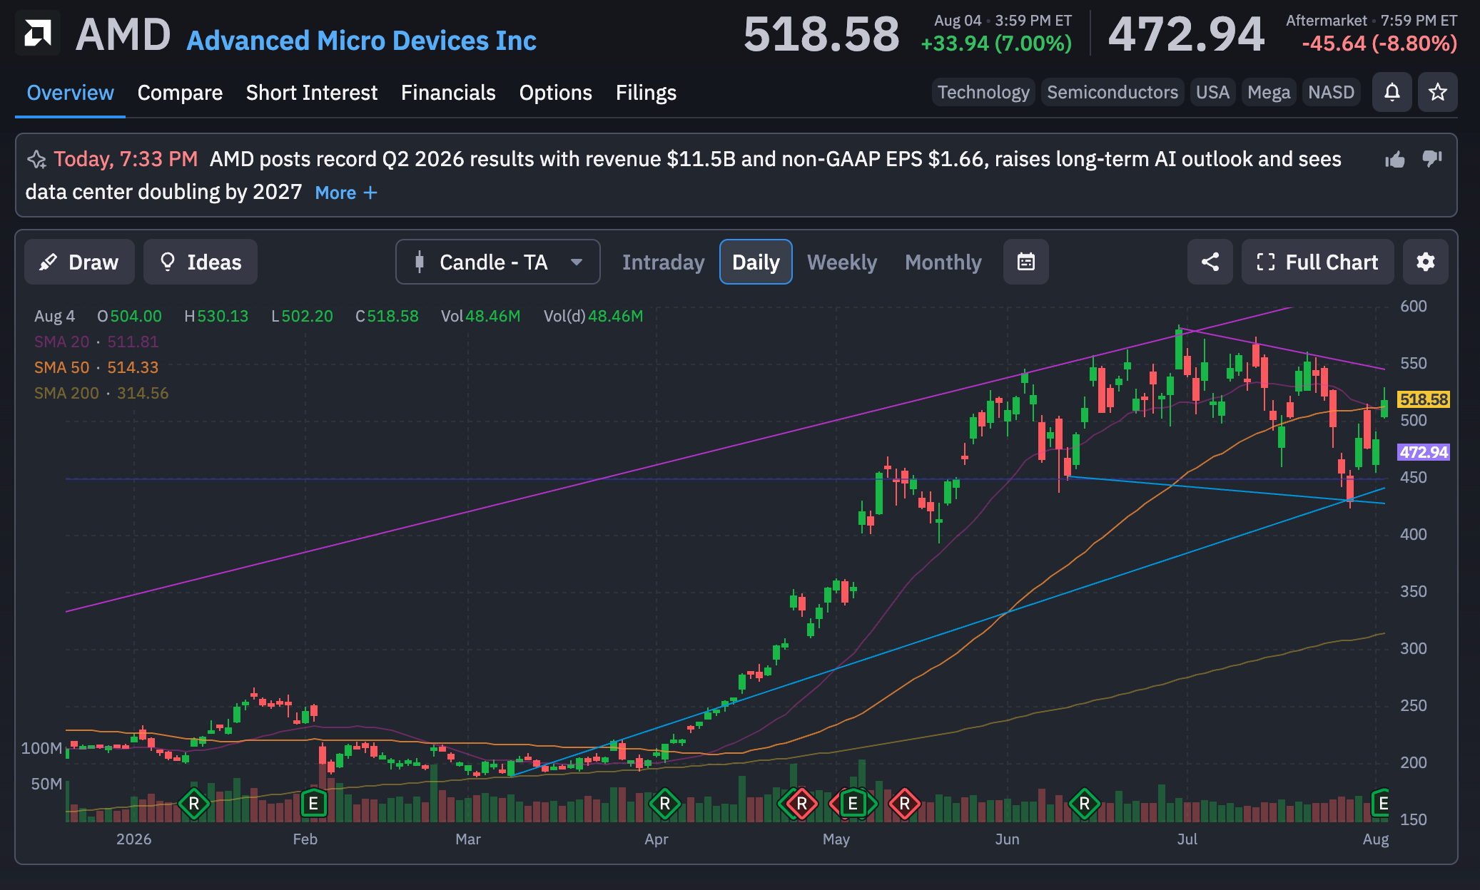Open the Short Interest tab

311,93
